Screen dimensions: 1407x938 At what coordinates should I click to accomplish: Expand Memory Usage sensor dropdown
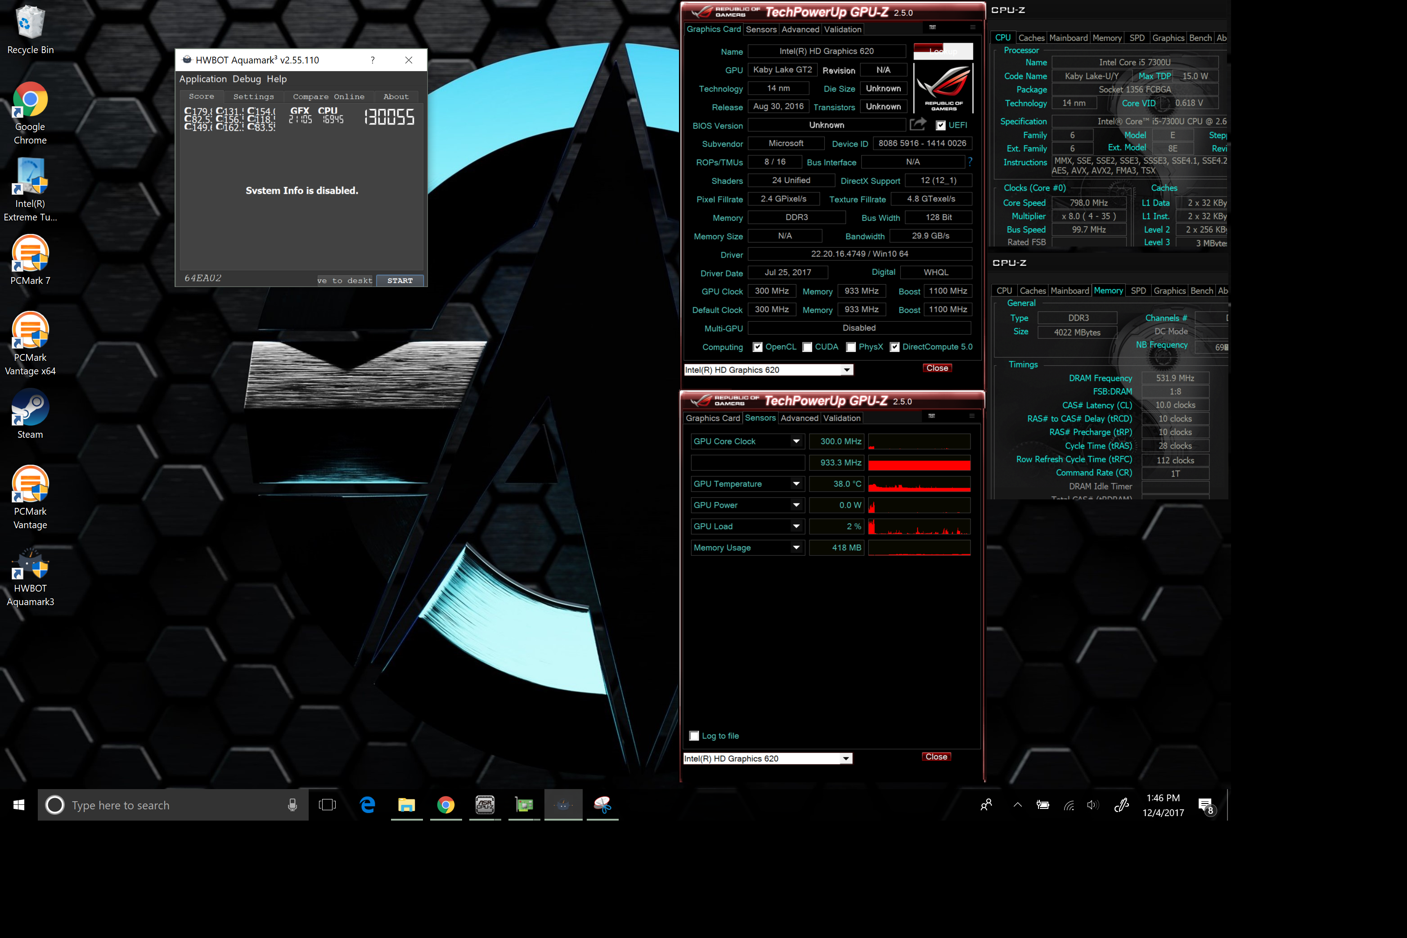pos(796,548)
